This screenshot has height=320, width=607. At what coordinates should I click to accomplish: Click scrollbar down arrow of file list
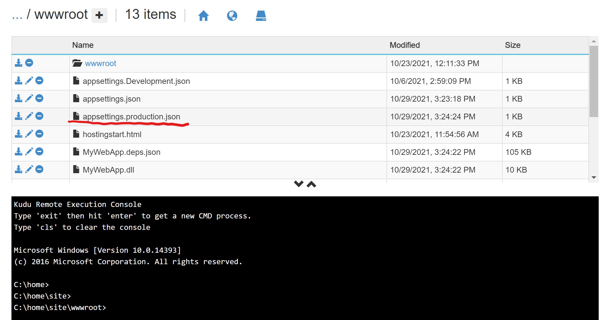[594, 177]
